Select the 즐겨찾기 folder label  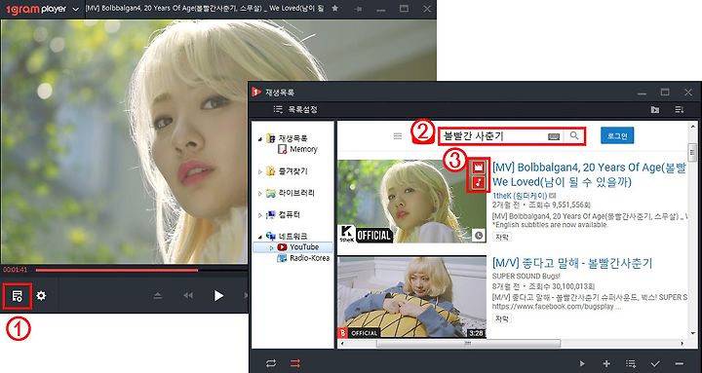tap(293, 171)
